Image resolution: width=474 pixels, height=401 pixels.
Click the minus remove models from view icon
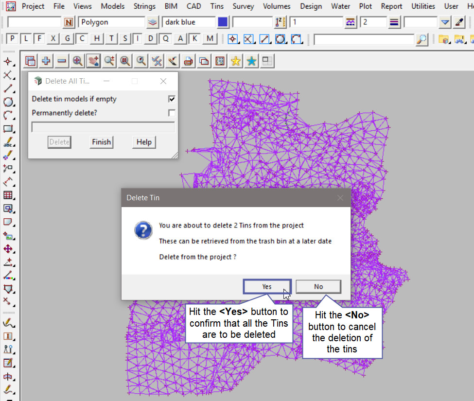(62, 61)
